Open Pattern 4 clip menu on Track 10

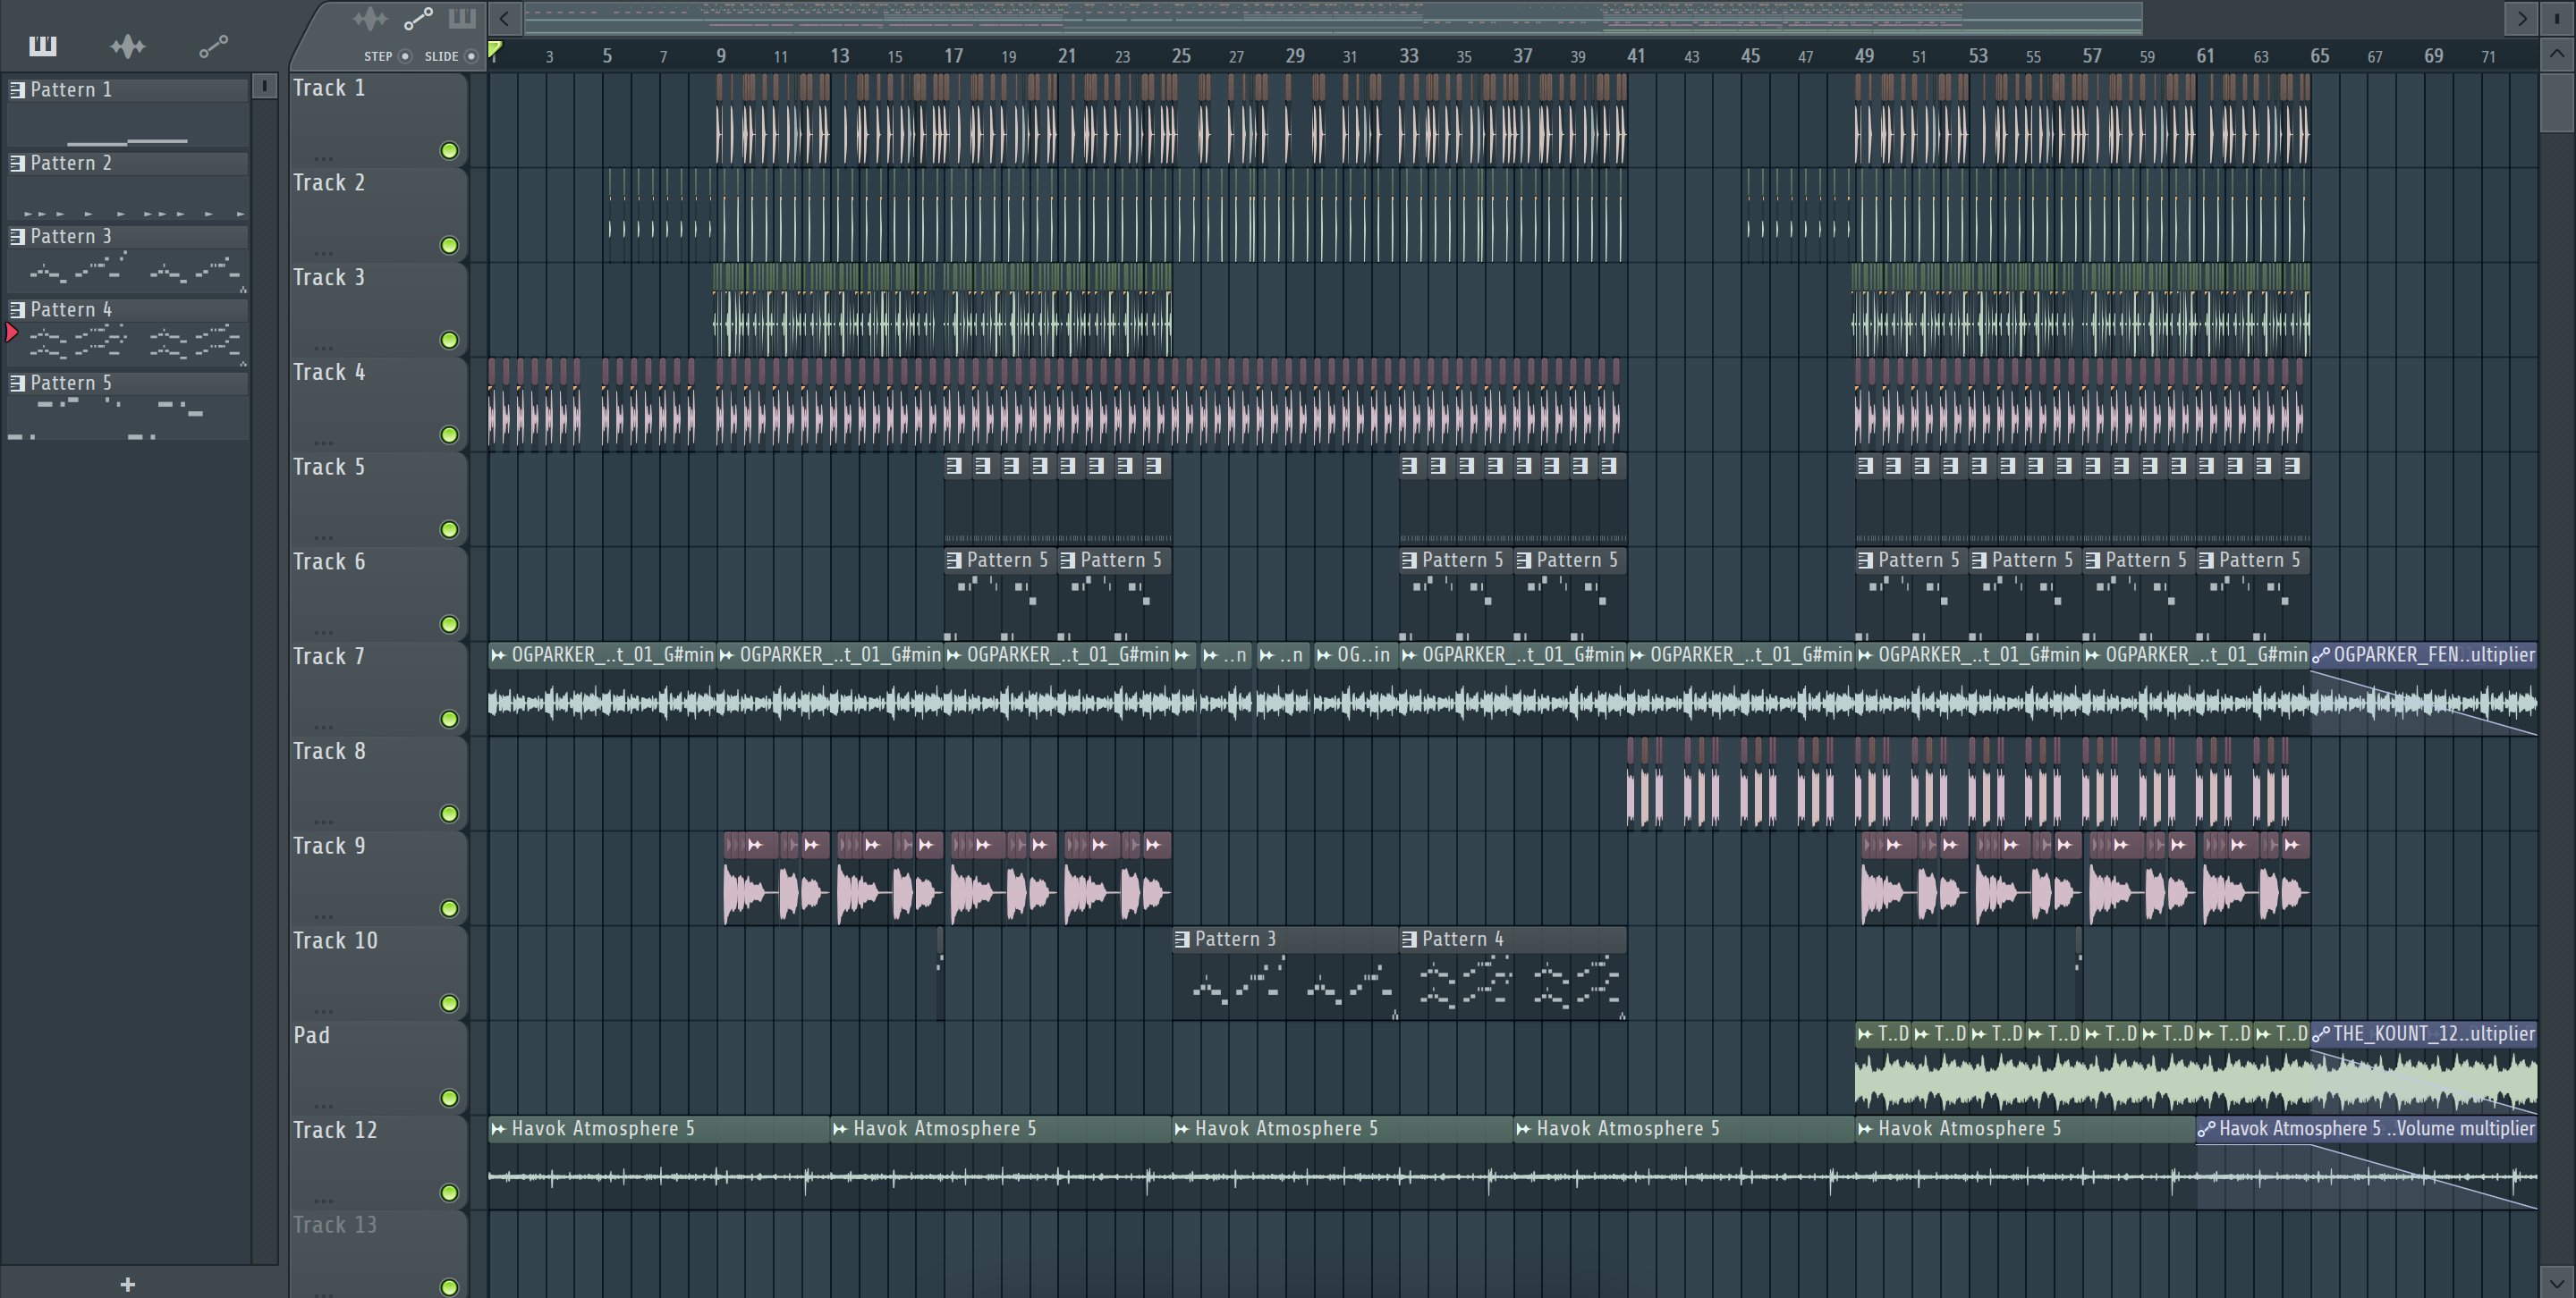pyautogui.click(x=1410, y=940)
